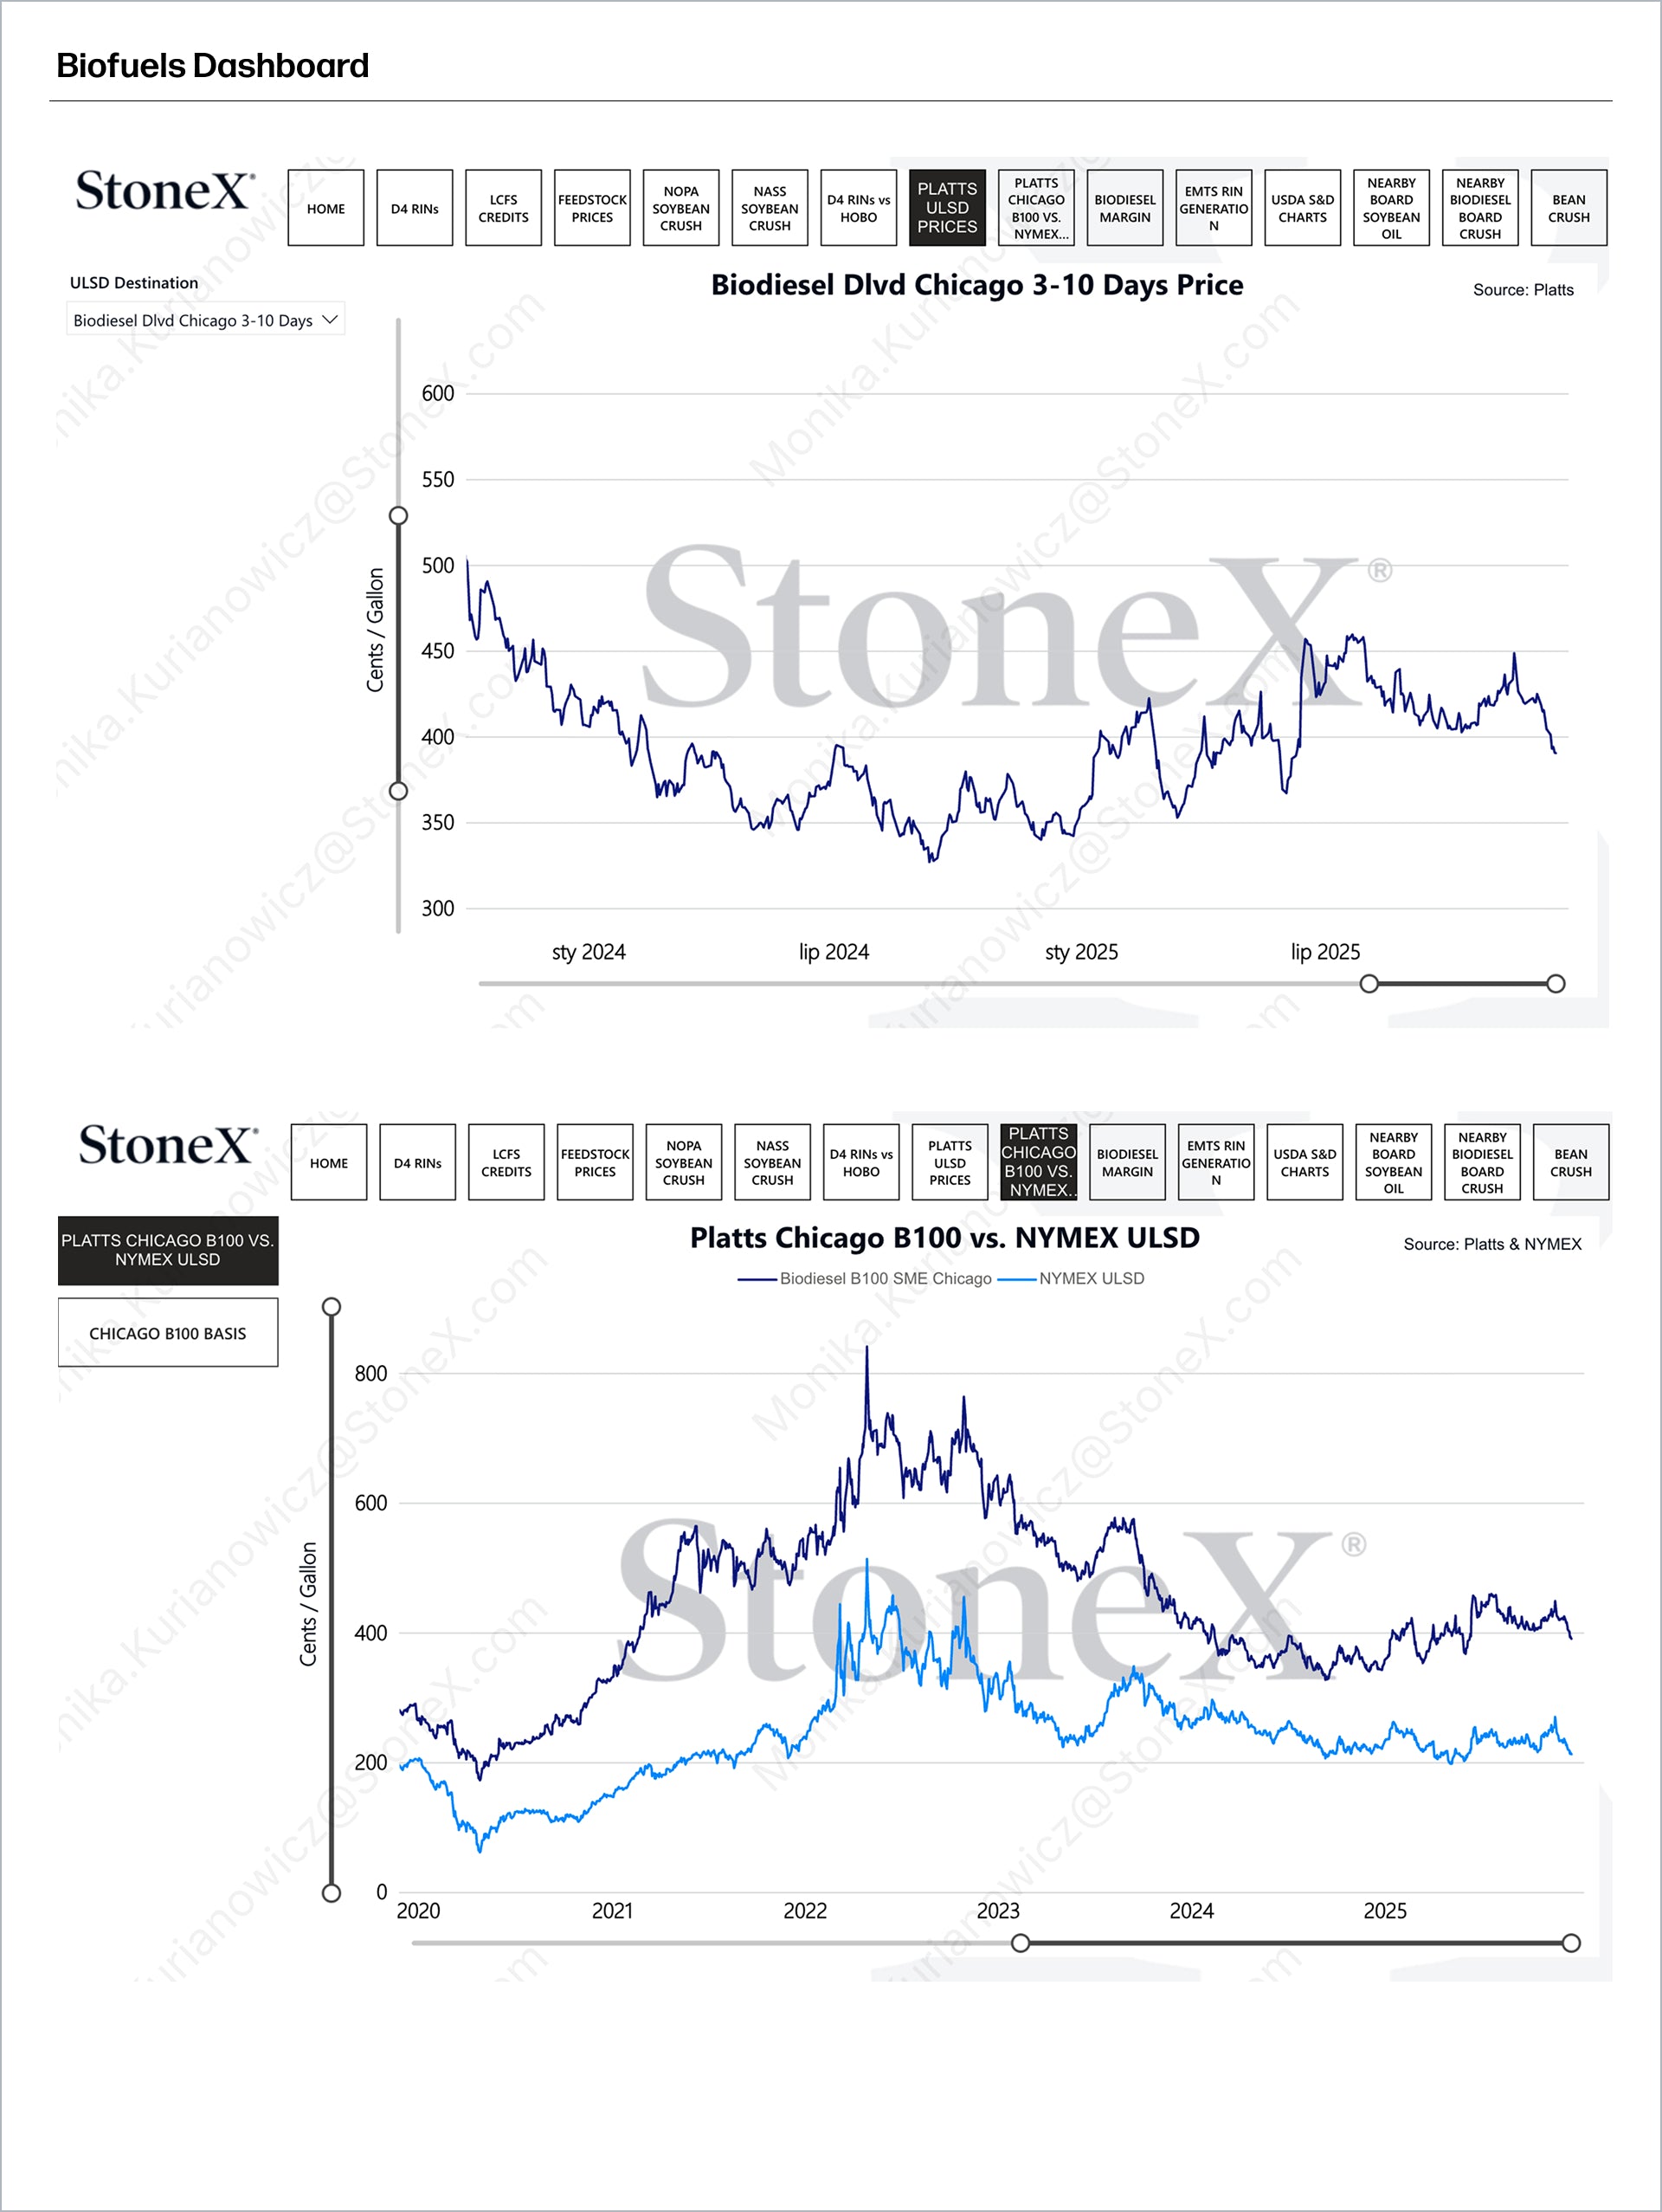Viewport: 1662px width, 2212px height.
Task: Select NOPA SOYBEAN CRUSH in the lower navigation bar
Action: pos(684,1162)
